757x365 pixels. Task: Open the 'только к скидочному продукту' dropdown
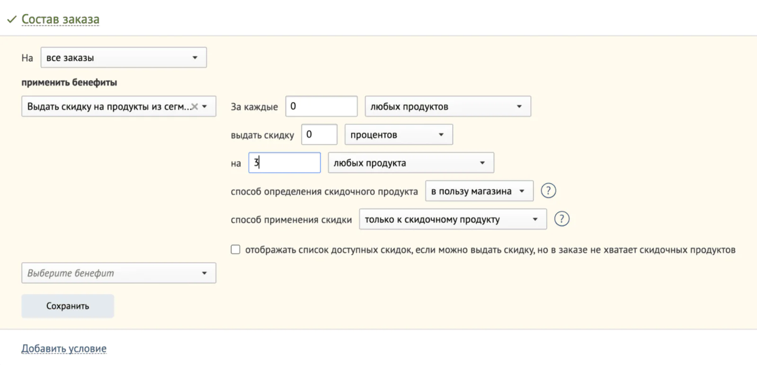(453, 219)
